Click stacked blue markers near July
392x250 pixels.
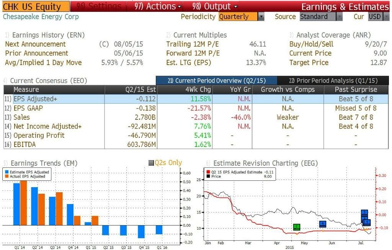point(366,218)
